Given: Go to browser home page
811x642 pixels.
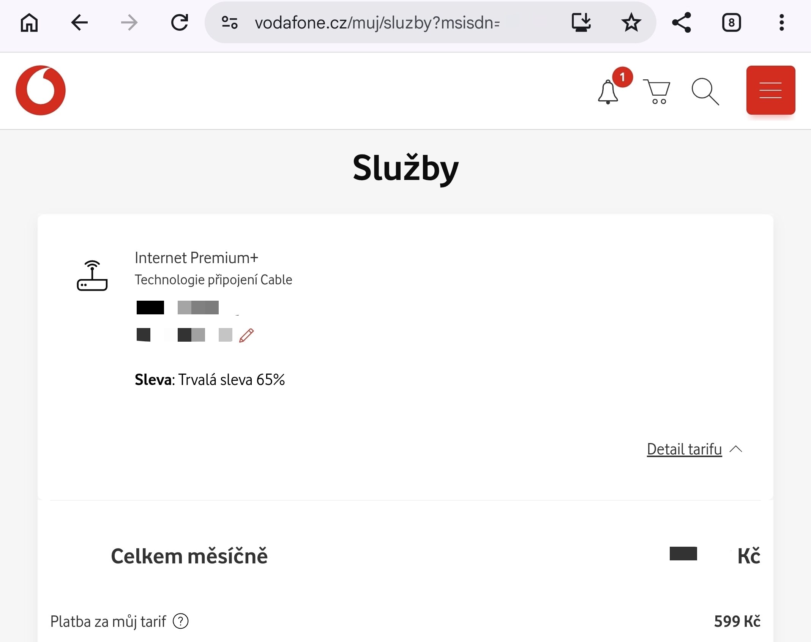Looking at the screenshot, I should pos(29,23).
